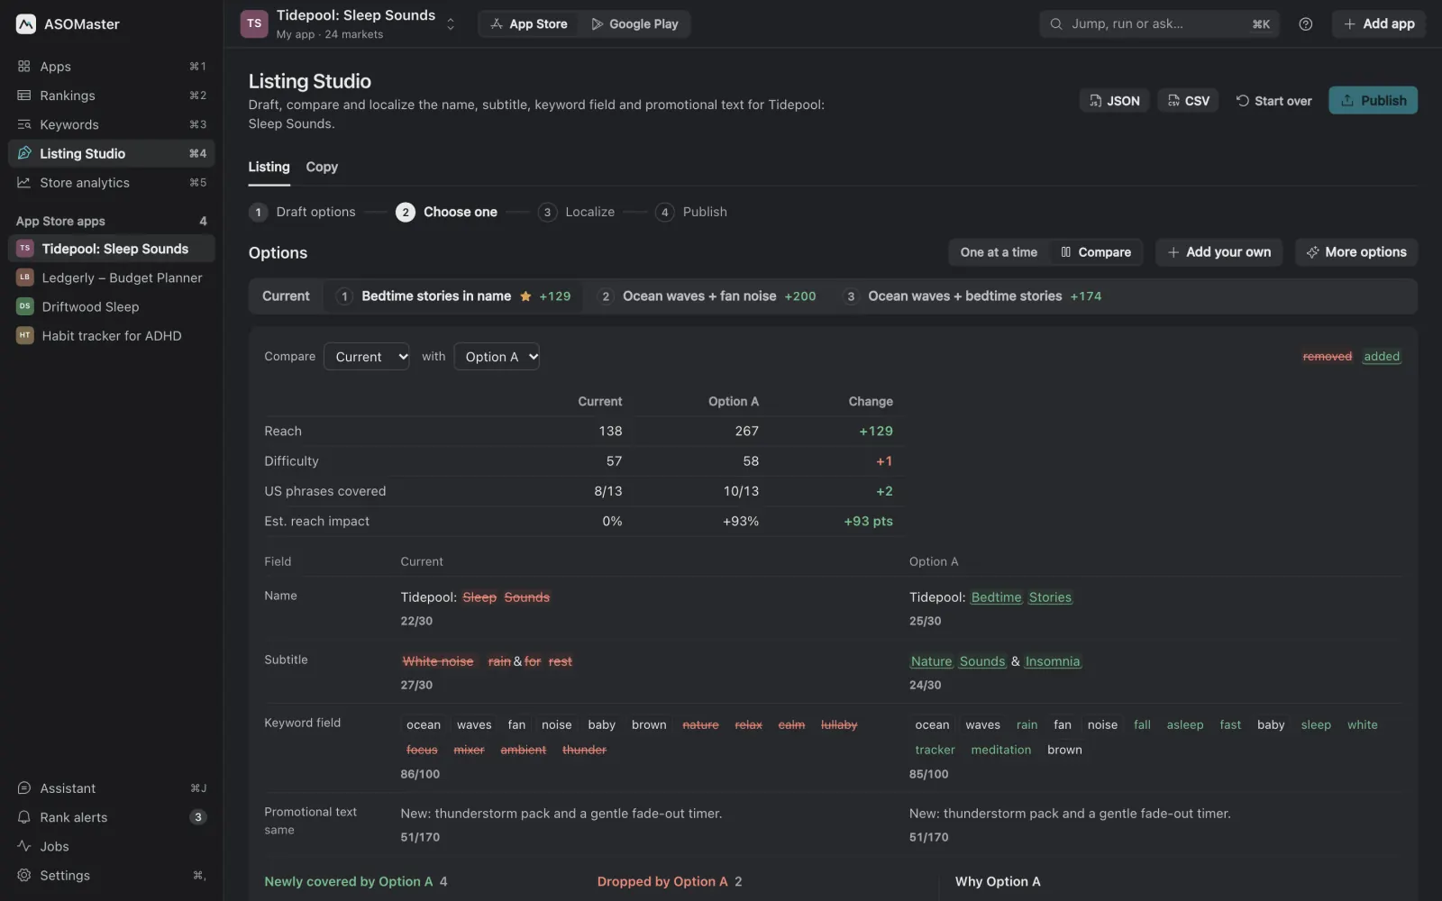Click the help question mark icon
Screen dimensions: 1442x901
pyautogui.click(x=1305, y=24)
